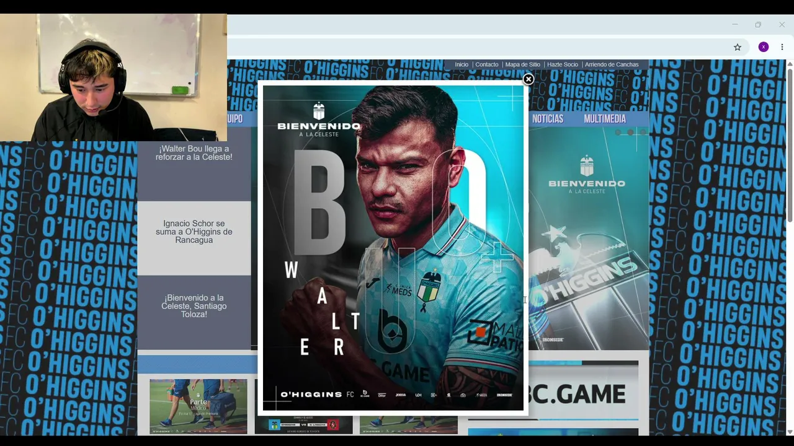Click the Walter Bou poster image

[x=393, y=248]
